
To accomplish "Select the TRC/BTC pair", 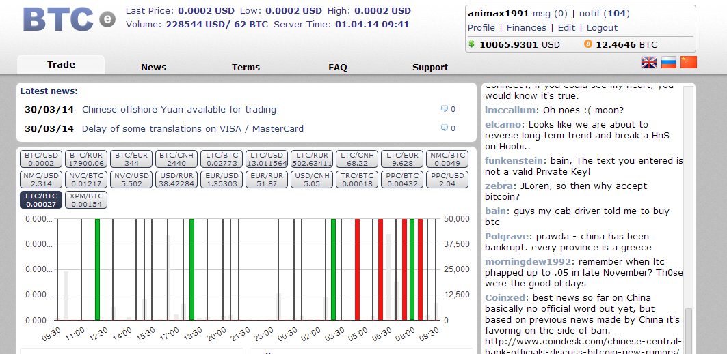I will click(x=357, y=179).
